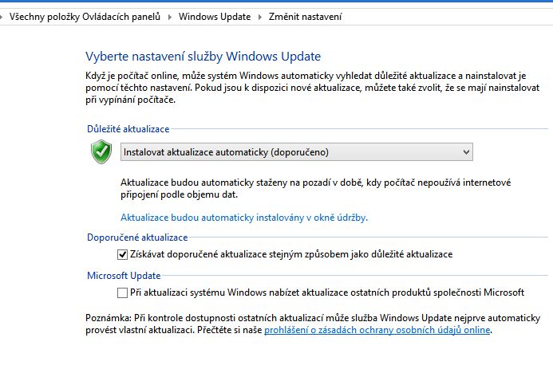This screenshot has width=553, height=369.
Task: Open the prohlášení o zásadách ochrany osobních údajů link
Action: click(x=377, y=330)
